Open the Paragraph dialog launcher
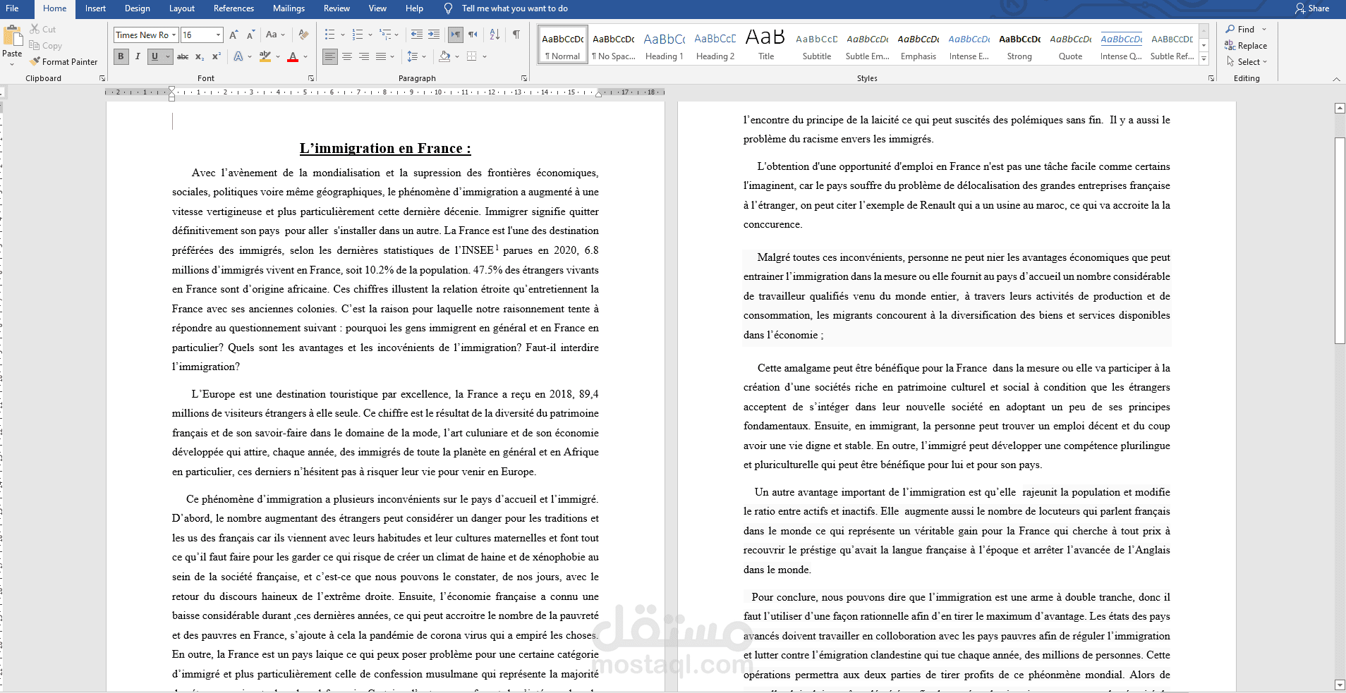Viewport: 1346px width, 693px height. 524,78
